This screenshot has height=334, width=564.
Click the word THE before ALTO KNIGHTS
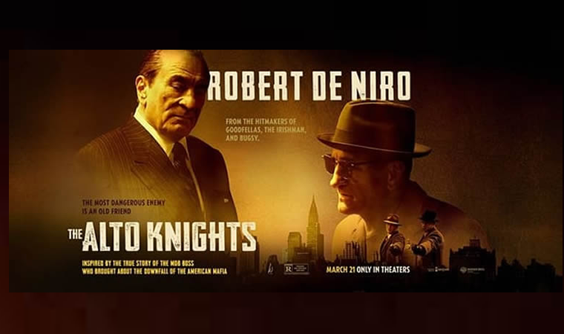[x=75, y=235]
